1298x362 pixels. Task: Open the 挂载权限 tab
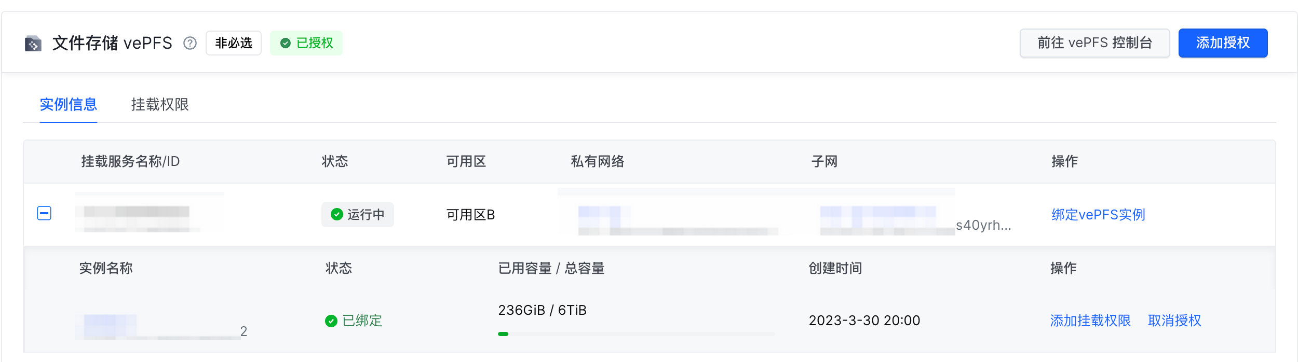pos(160,105)
